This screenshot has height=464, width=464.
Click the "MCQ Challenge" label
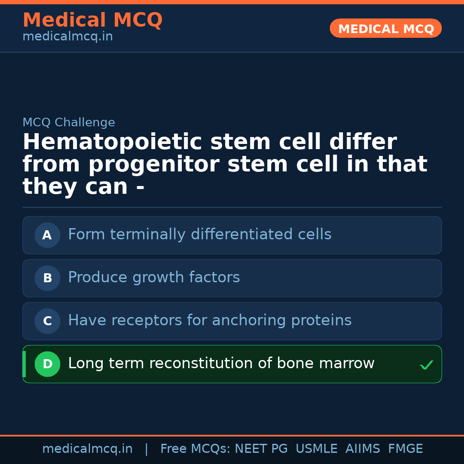coord(69,122)
